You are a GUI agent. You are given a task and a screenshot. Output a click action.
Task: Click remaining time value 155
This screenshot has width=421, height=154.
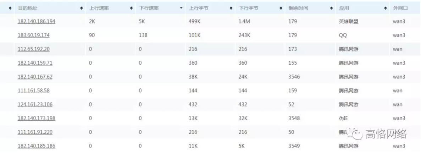click(x=293, y=63)
